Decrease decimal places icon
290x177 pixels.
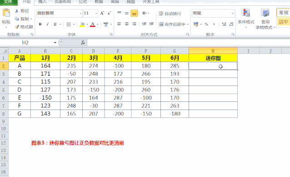point(231,24)
